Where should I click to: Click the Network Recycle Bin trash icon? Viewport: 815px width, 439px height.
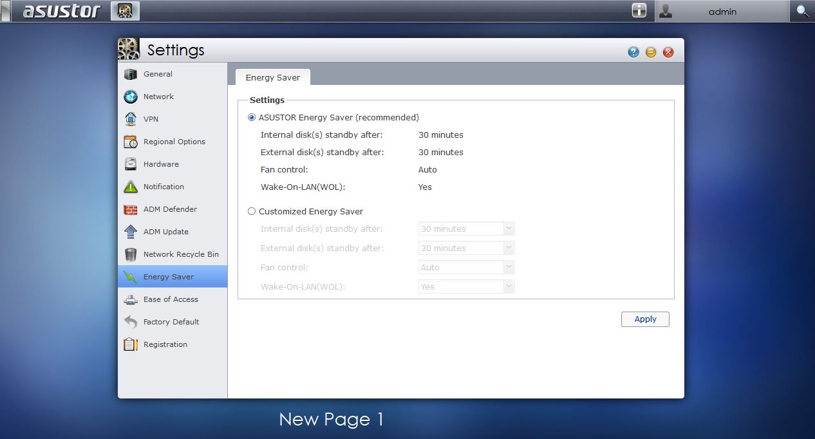coord(131,254)
